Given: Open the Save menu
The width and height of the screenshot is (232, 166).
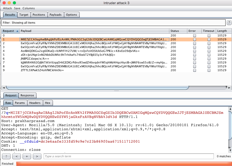Looking at the screenshot, I should point(17,8).
